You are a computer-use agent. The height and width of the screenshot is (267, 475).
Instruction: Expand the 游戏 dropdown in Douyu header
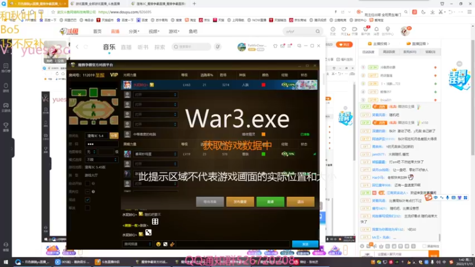[x=174, y=31]
